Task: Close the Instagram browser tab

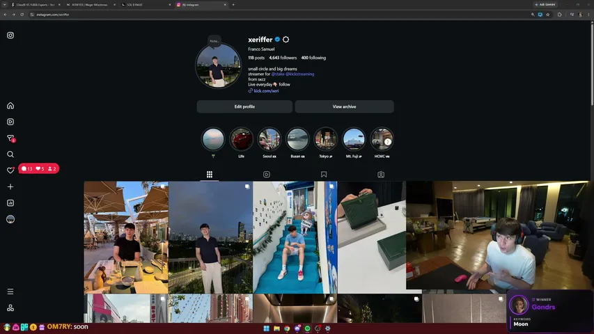Action: point(225,5)
